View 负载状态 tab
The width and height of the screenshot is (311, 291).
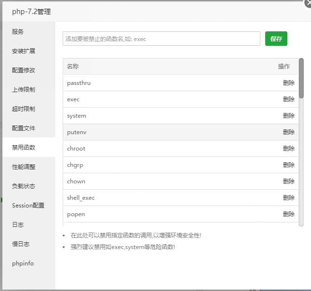point(24,186)
